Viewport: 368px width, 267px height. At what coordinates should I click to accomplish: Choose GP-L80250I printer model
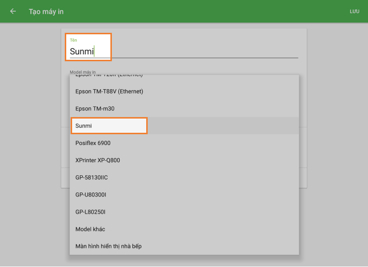point(90,212)
